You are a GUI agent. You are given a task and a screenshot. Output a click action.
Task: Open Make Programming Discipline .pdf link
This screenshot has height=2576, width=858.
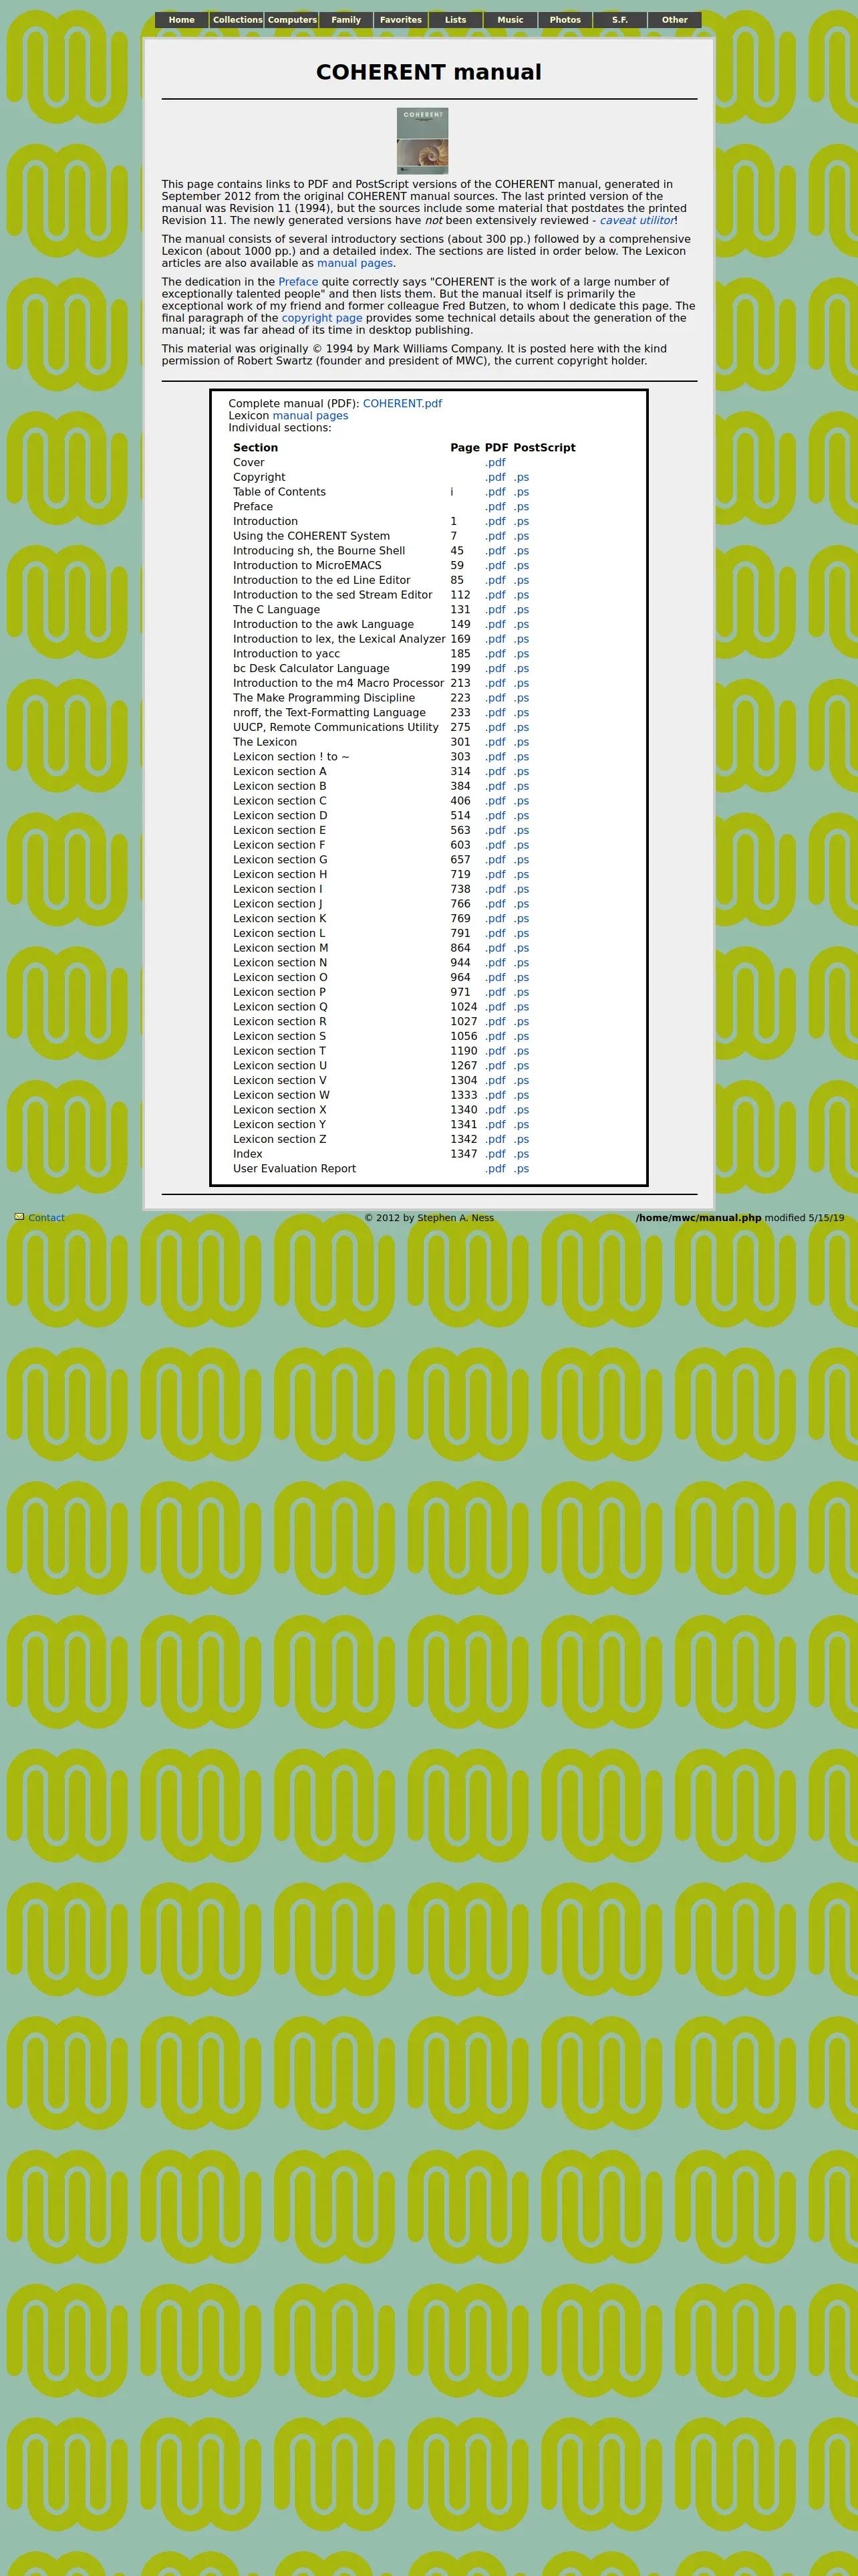point(495,698)
